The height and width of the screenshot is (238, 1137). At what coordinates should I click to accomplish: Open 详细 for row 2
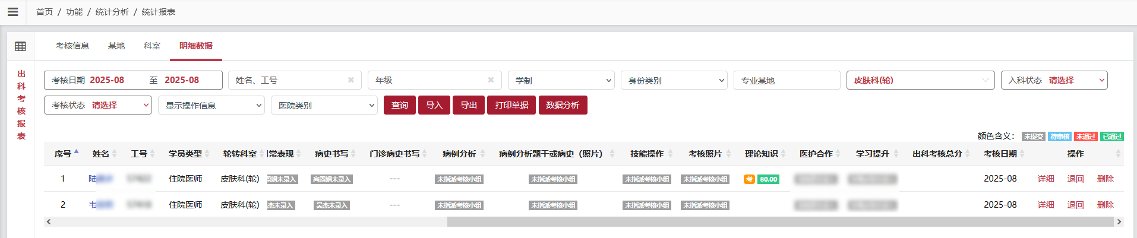pos(1046,205)
